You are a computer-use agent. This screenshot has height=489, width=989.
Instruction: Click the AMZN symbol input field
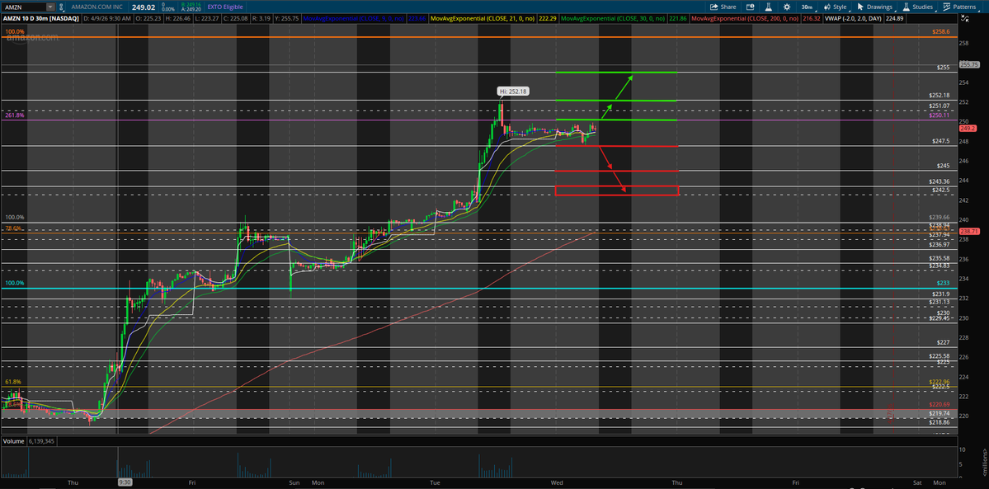pyautogui.click(x=24, y=7)
